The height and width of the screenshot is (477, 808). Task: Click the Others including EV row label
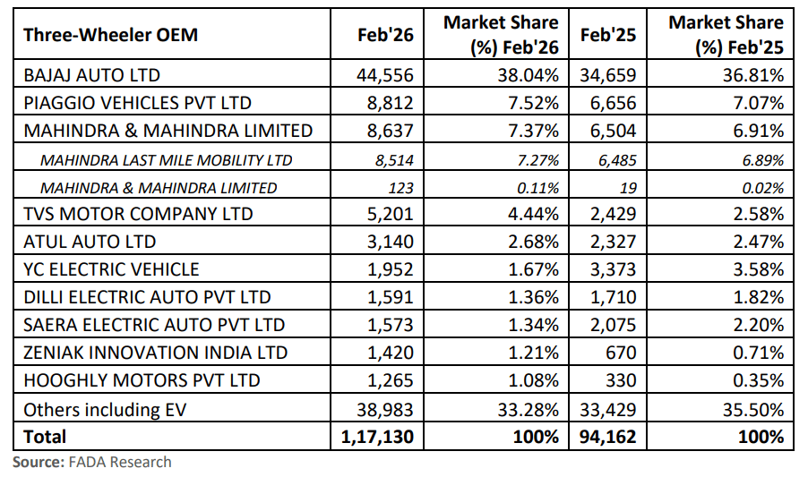(x=109, y=408)
